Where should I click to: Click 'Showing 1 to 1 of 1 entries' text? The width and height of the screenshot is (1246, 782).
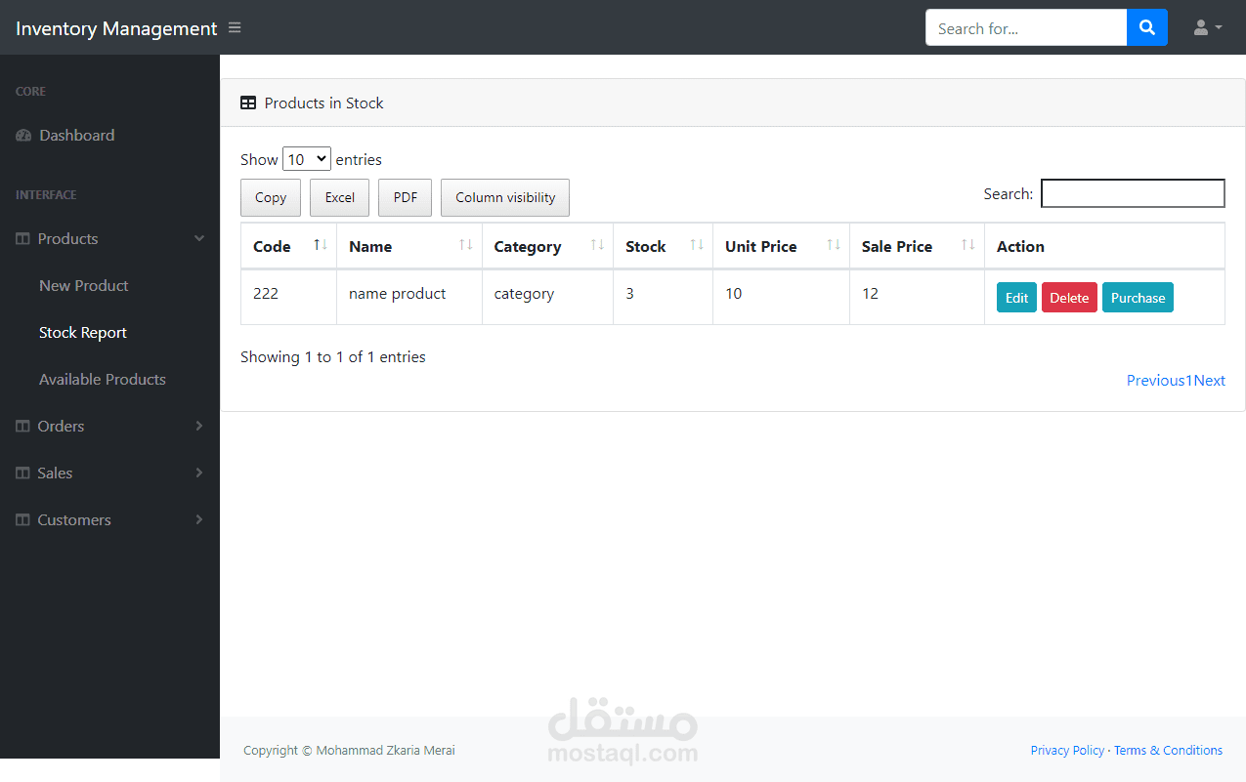click(333, 357)
